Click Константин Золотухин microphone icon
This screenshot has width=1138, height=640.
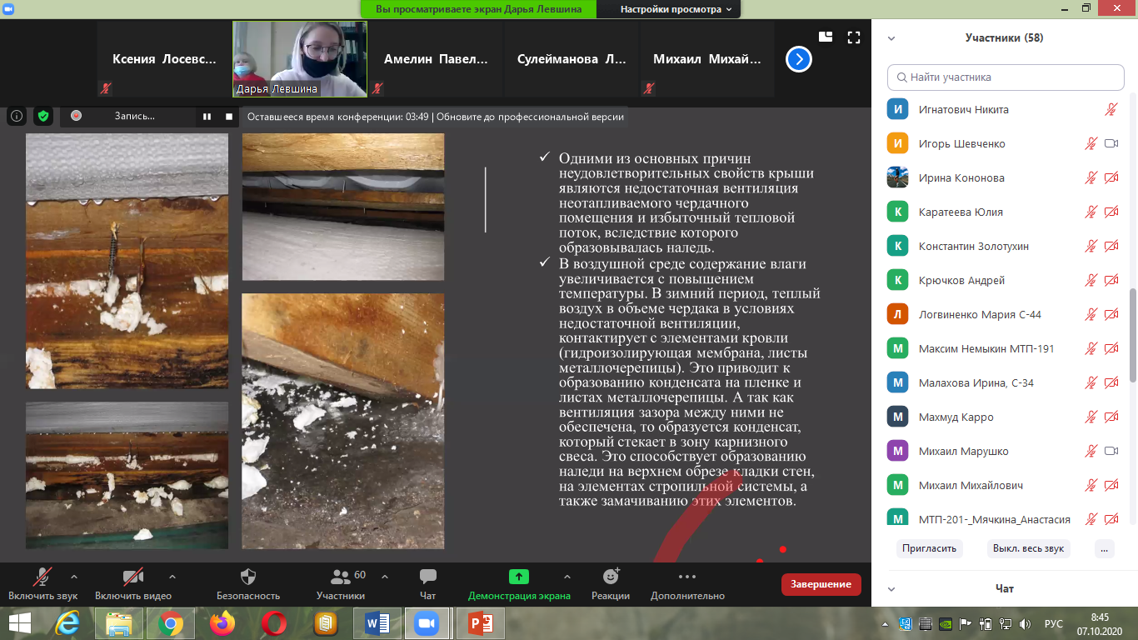1091,246
